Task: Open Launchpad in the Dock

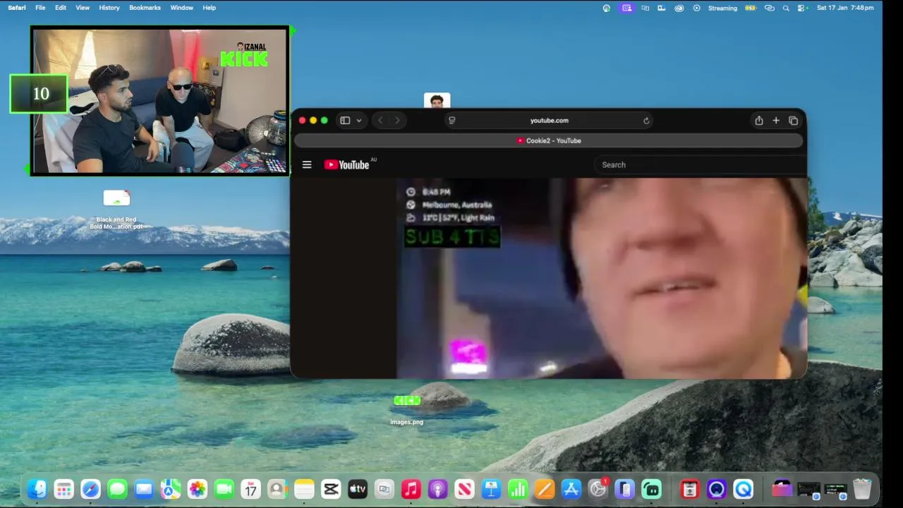Action: coord(63,489)
